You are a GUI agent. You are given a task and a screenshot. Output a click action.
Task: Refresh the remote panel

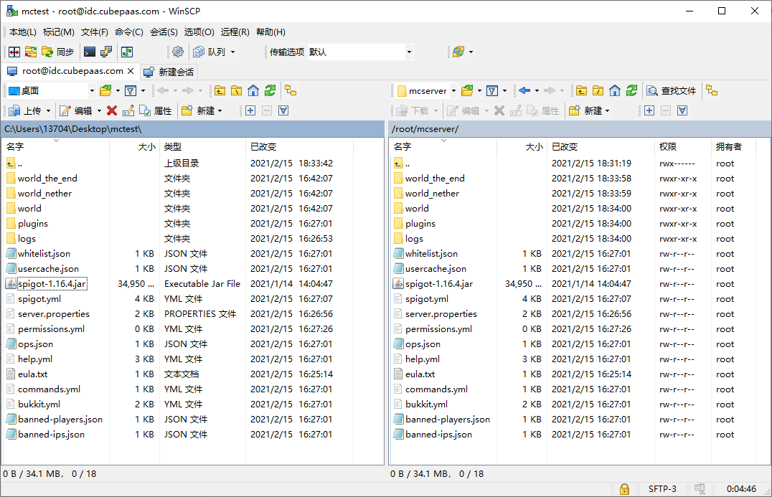pos(631,90)
